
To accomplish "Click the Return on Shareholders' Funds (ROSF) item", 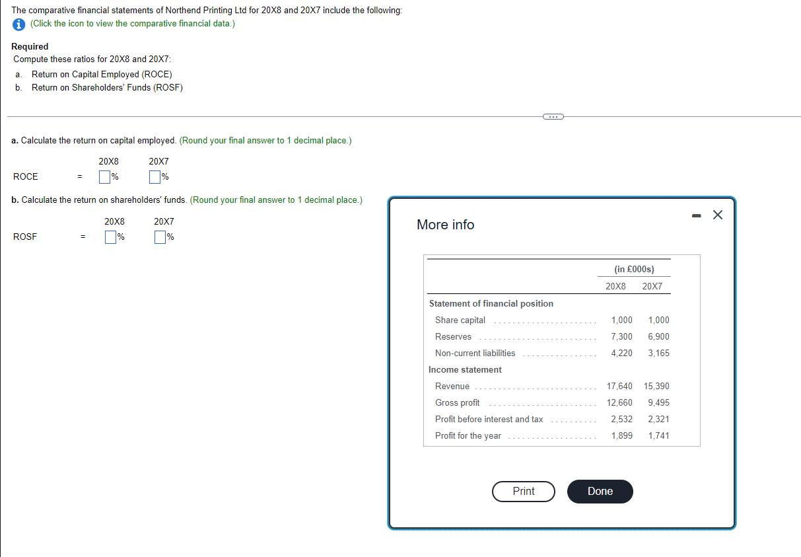I will [107, 88].
